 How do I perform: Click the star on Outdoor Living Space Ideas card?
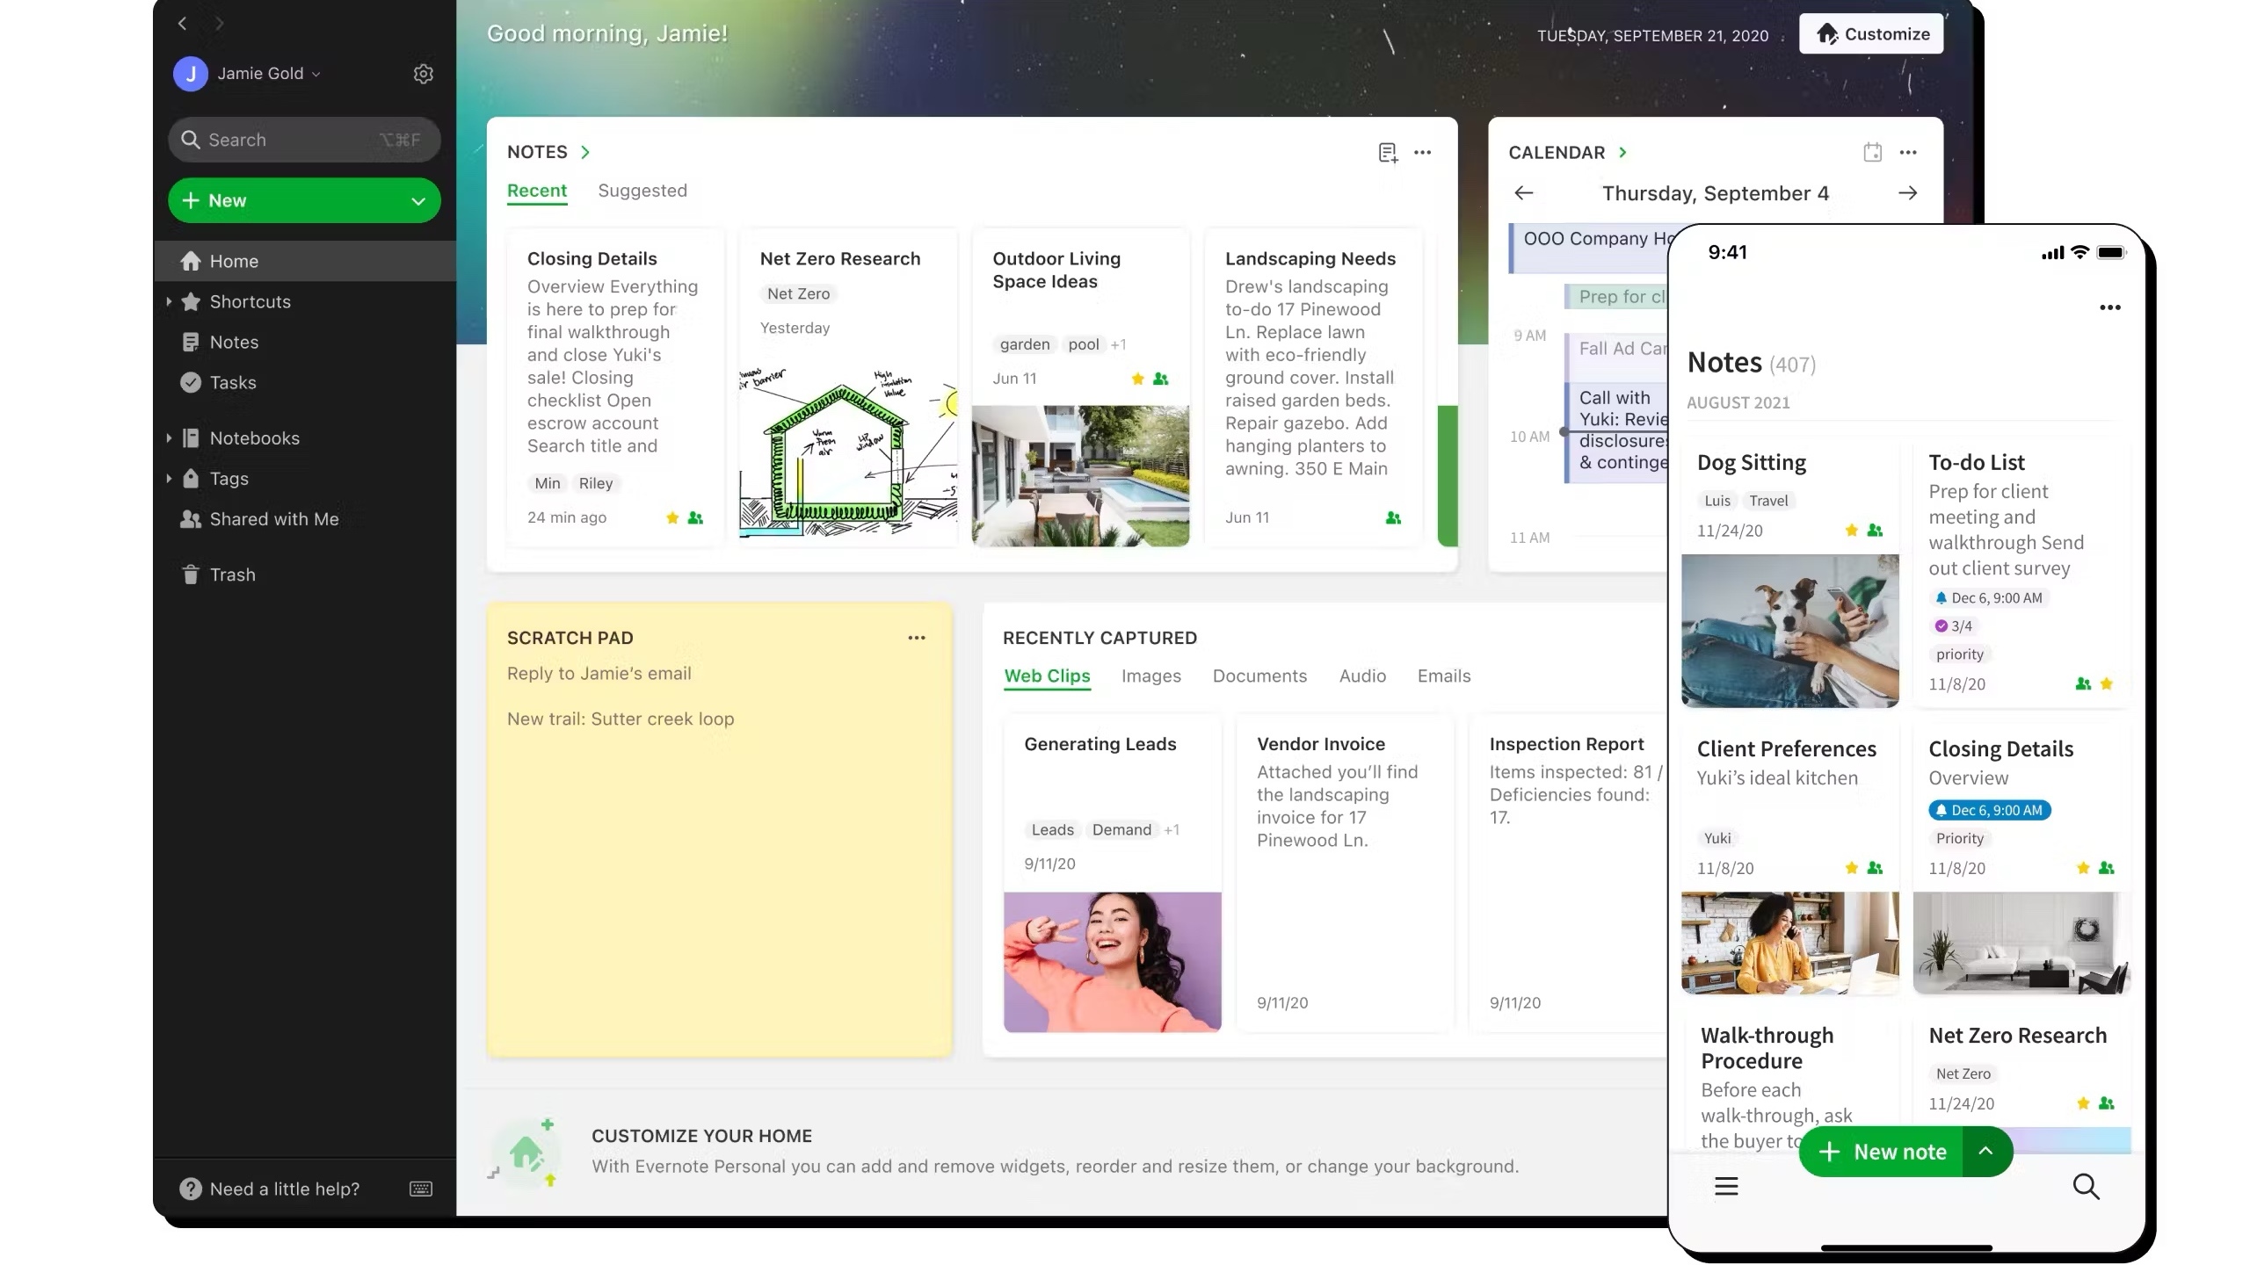coord(1137,379)
